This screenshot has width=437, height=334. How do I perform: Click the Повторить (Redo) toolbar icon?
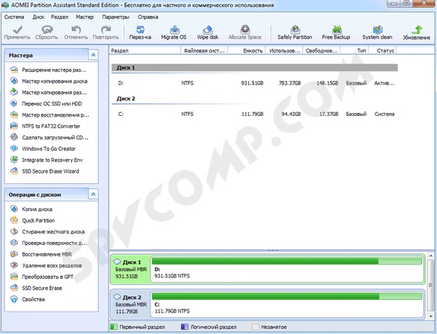pyautogui.click(x=106, y=33)
